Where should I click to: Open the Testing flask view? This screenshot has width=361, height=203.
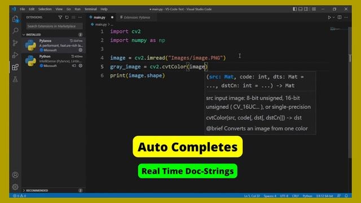(15, 80)
